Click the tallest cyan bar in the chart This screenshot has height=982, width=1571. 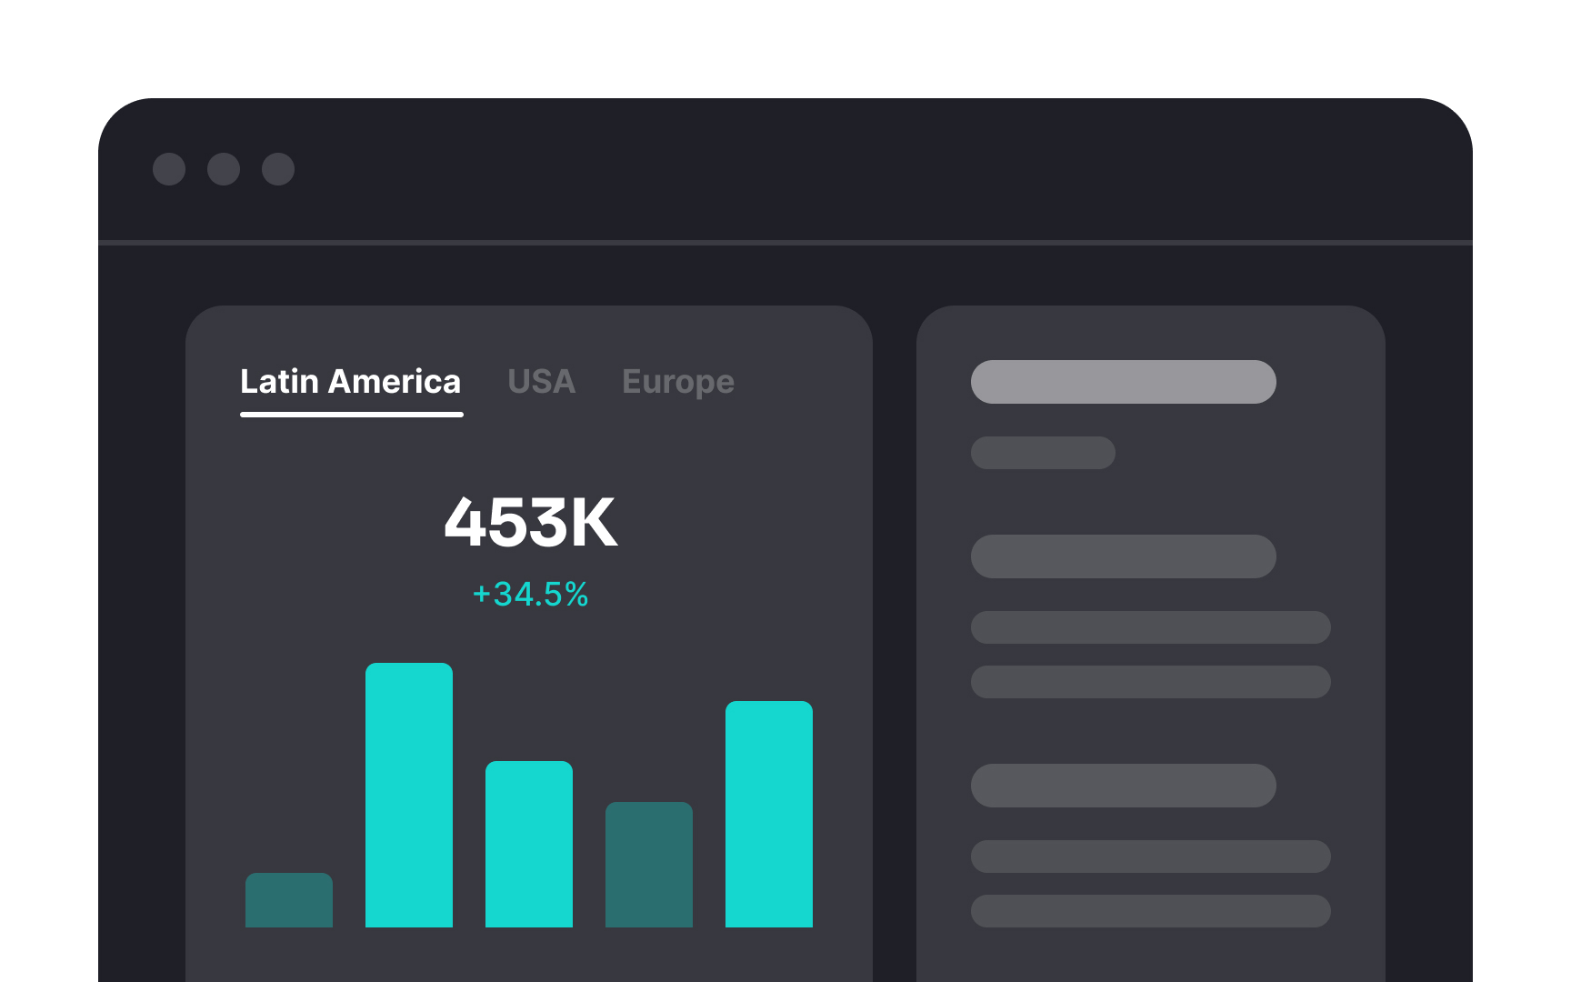coord(409,796)
